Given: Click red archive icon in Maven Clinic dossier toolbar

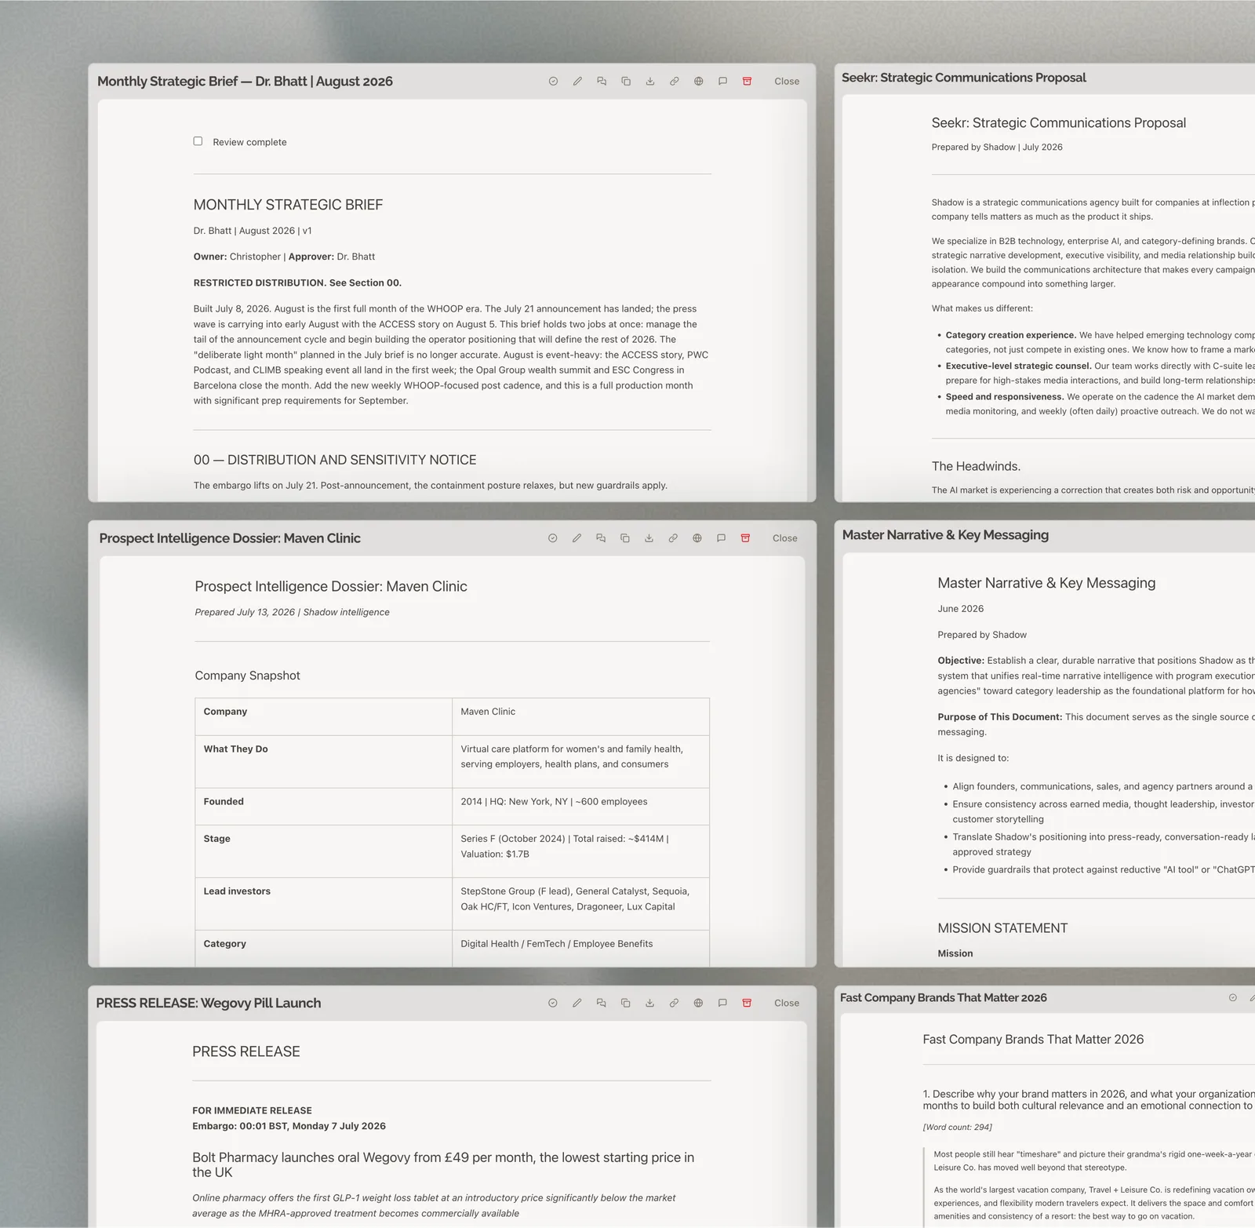Looking at the screenshot, I should (746, 538).
